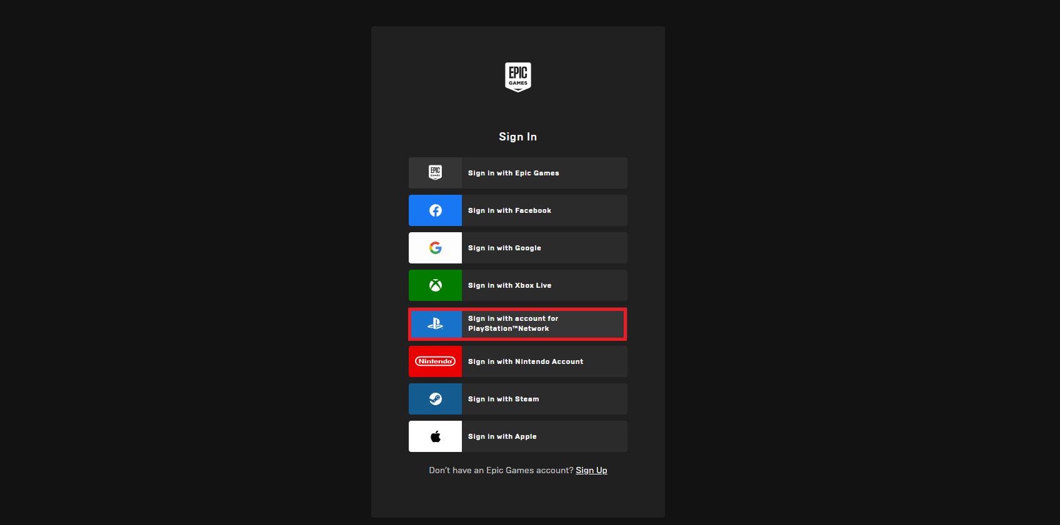Click the "Don't have an Epic Games account?" text
1060x525 pixels.
tap(501, 470)
